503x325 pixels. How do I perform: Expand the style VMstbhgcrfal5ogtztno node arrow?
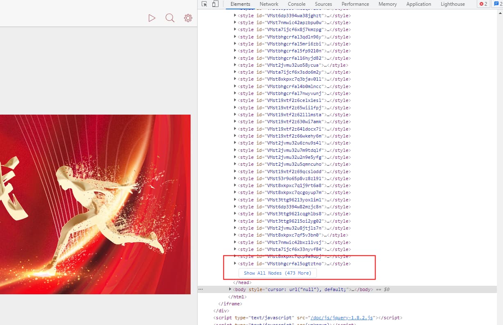pyautogui.click(x=235, y=264)
